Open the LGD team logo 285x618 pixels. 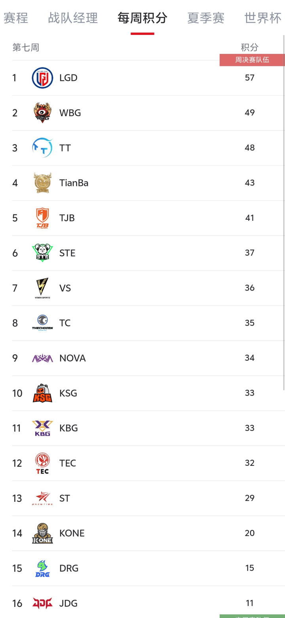pyautogui.click(x=42, y=78)
